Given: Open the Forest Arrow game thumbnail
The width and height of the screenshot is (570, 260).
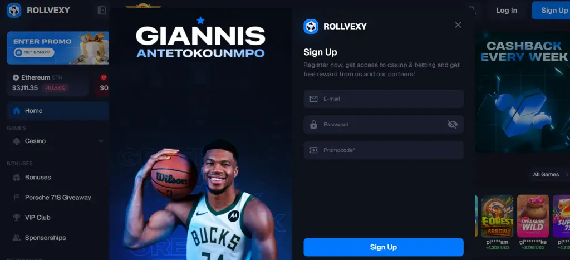Looking at the screenshot, I should coord(497,216).
